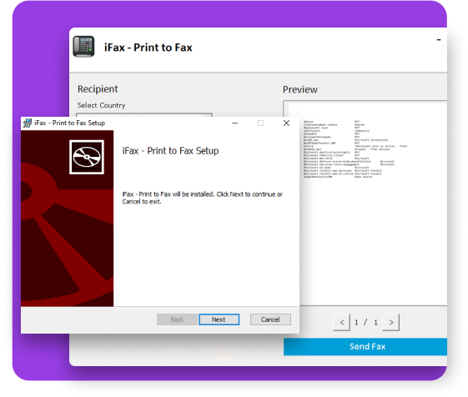Go to previous preview page arrow
Image resolution: width=468 pixels, height=397 pixels.
point(341,323)
